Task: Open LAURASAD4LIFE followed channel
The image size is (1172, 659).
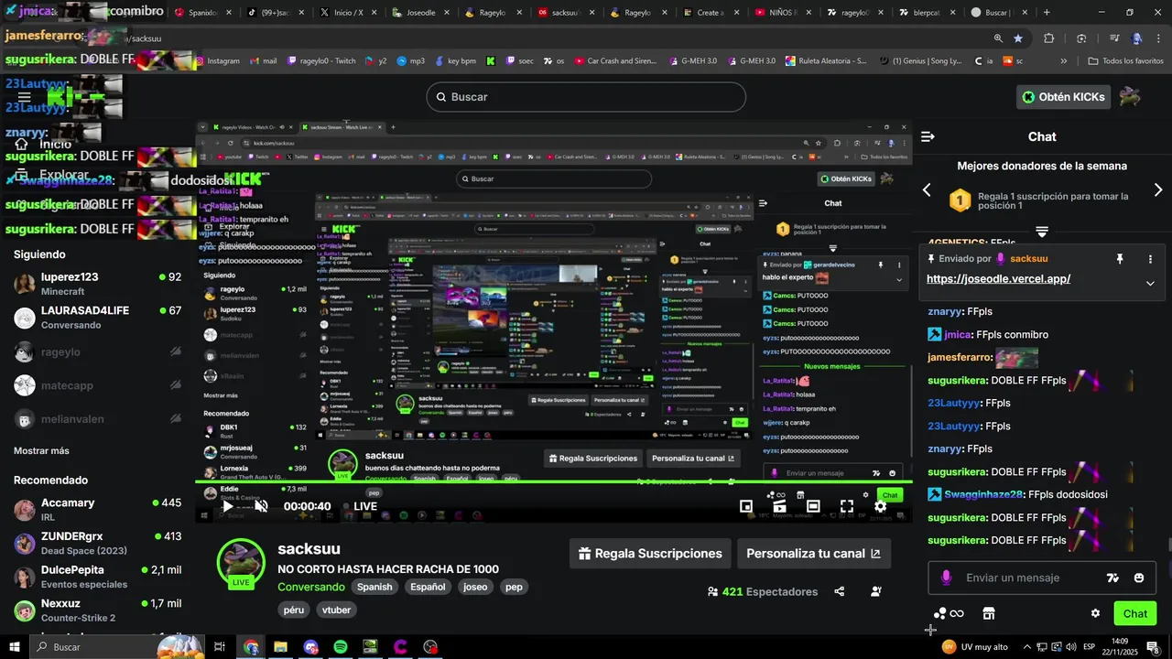Action: (x=97, y=318)
